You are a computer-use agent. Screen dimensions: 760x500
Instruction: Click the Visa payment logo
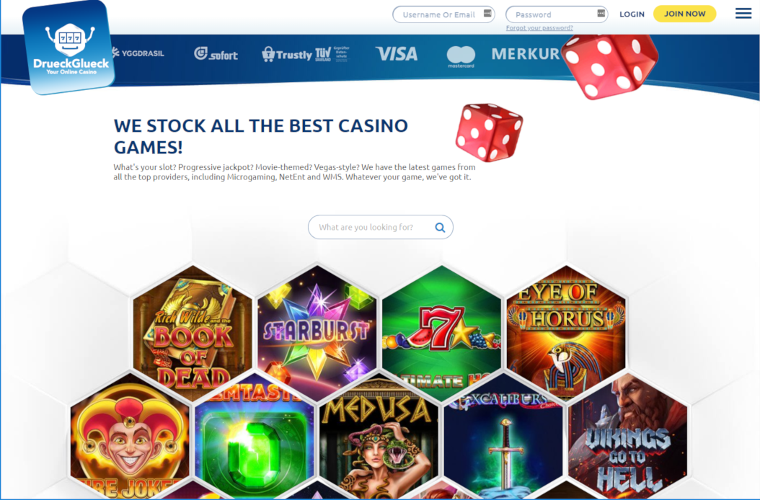(397, 54)
